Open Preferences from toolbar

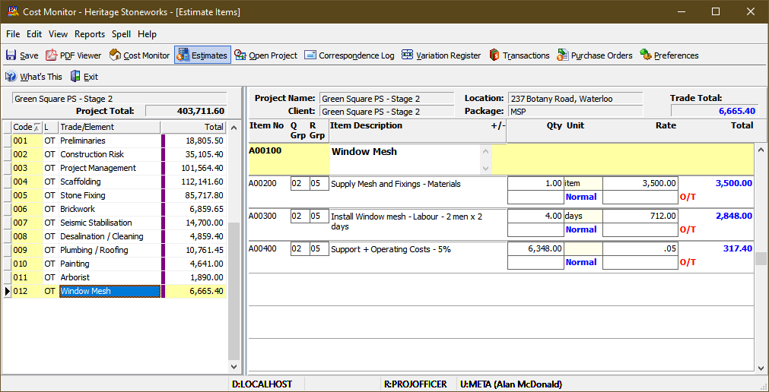669,55
